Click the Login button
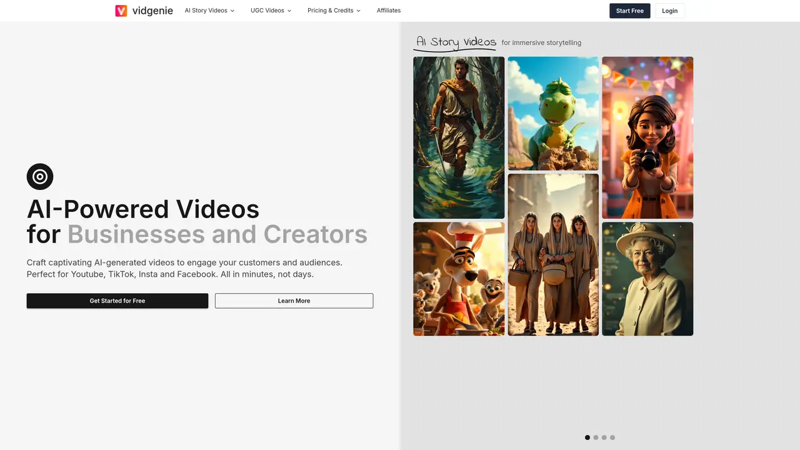 coord(670,11)
